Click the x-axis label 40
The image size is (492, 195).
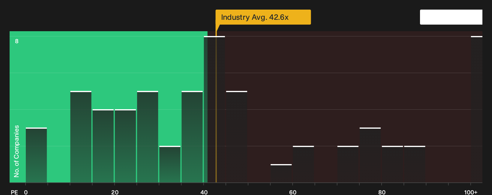click(x=204, y=192)
